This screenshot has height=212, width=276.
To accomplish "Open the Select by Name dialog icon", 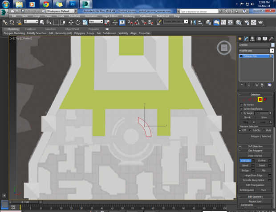I will [49, 22].
